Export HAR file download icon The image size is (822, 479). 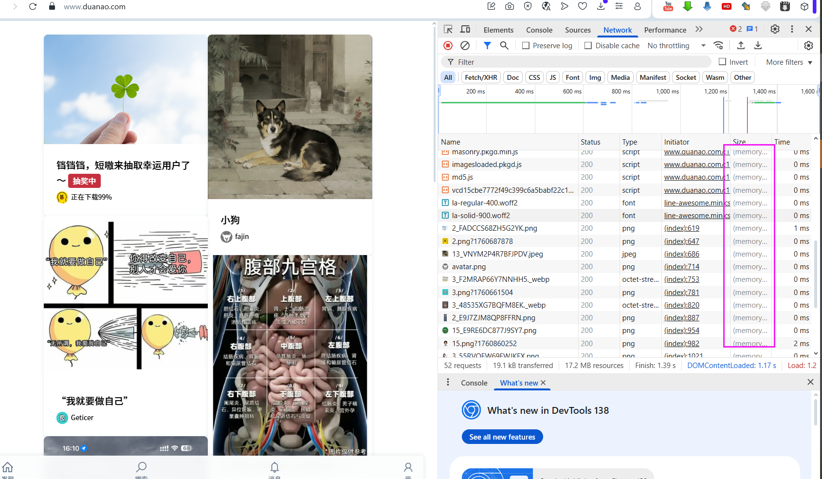tap(758, 45)
